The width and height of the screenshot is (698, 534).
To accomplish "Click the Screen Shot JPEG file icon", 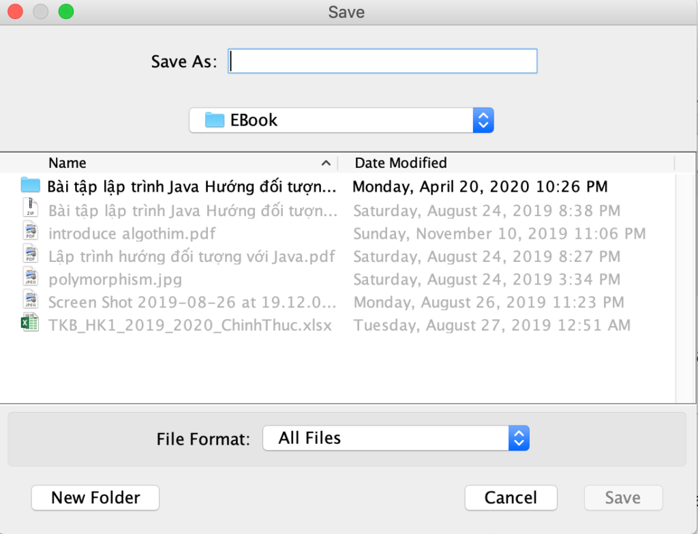I will [30, 301].
